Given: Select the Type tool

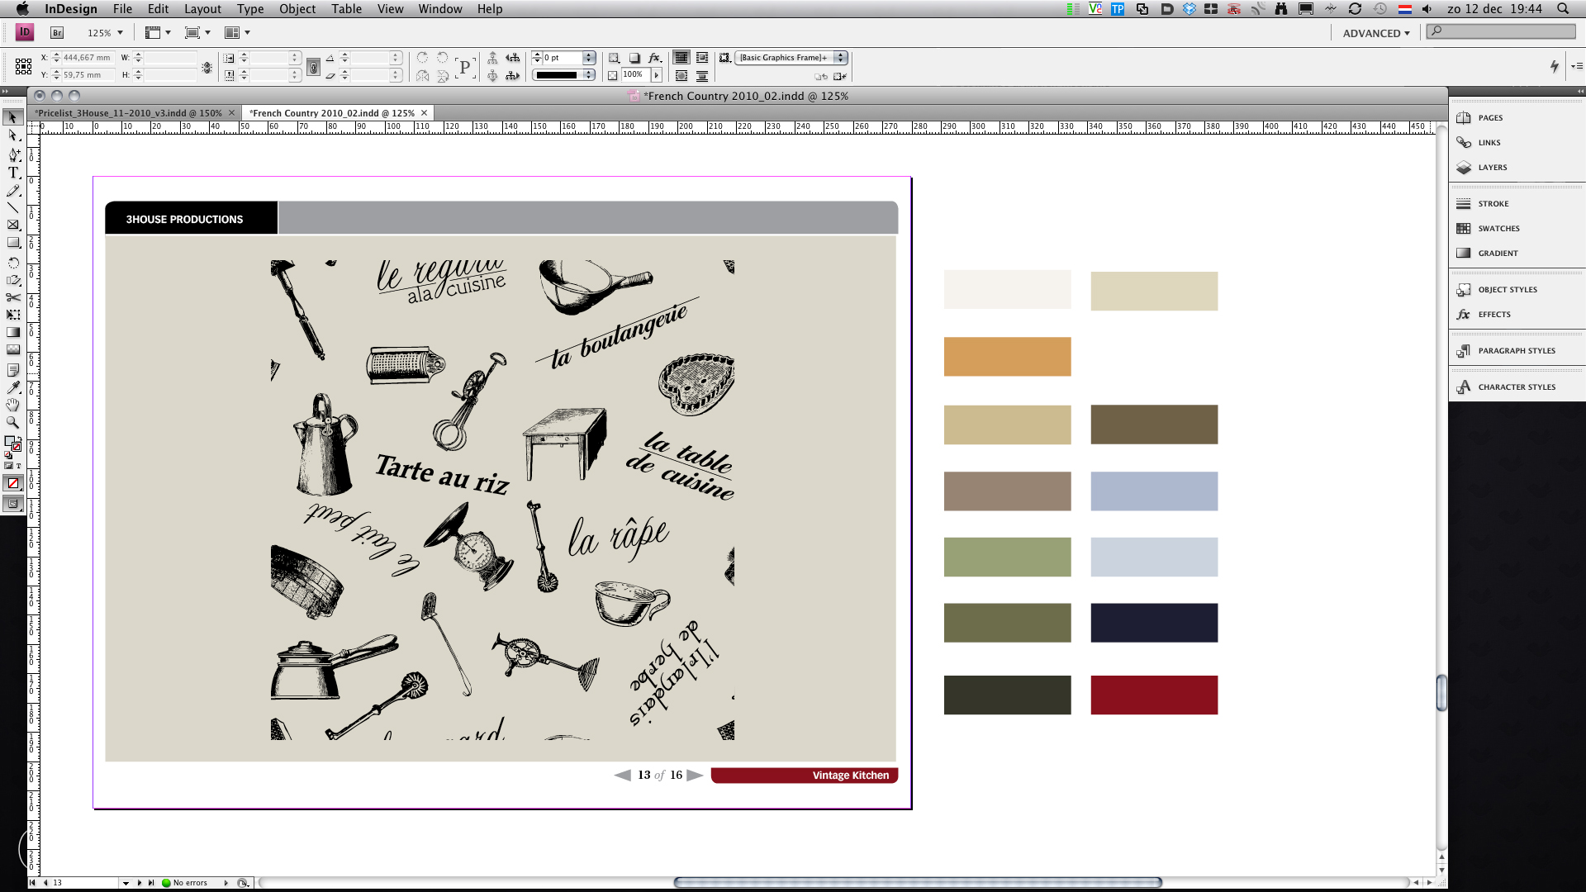Looking at the screenshot, I should click(13, 173).
